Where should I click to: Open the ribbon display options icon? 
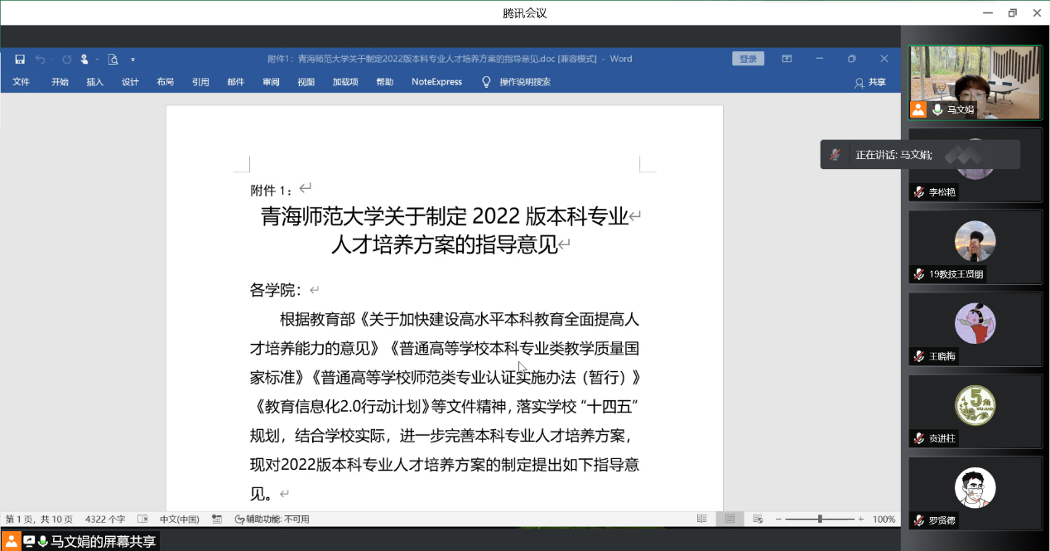click(x=787, y=59)
